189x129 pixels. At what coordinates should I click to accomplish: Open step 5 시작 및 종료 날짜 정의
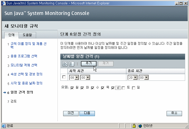click(27, 83)
